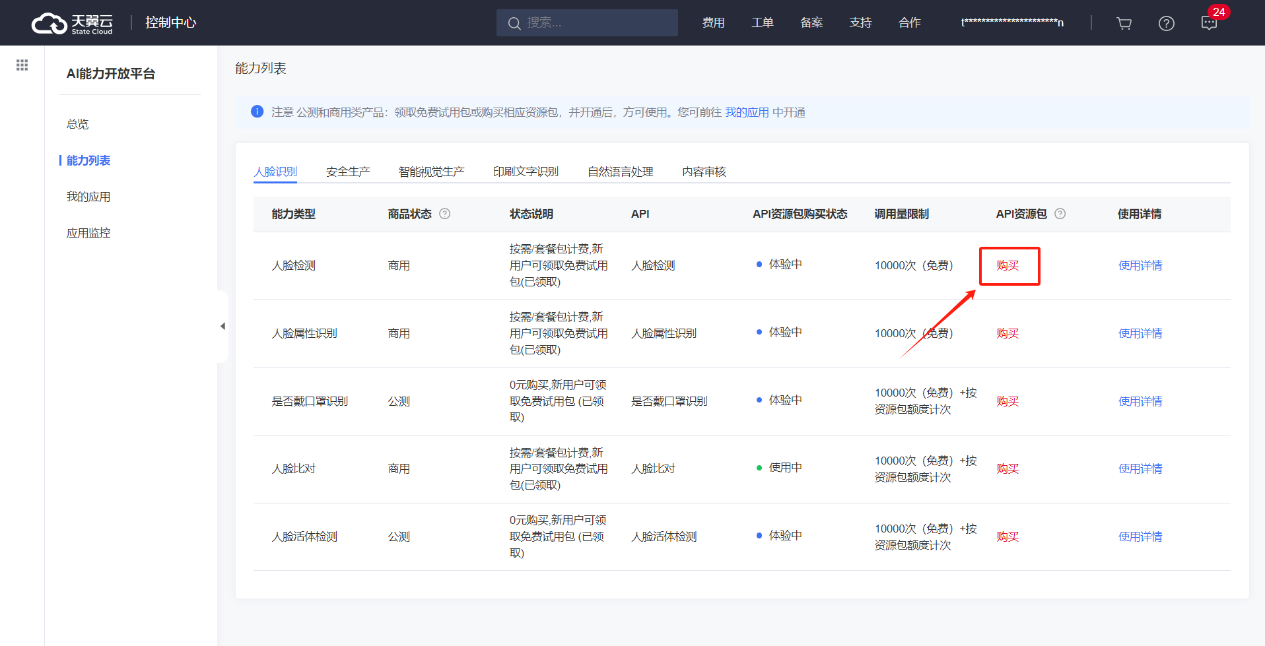
Task: Click the blue info icon in notice
Action: (x=257, y=112)
